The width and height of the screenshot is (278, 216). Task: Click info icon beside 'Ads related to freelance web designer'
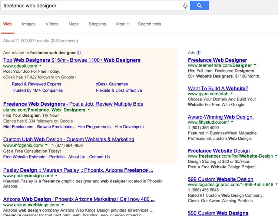79,53
